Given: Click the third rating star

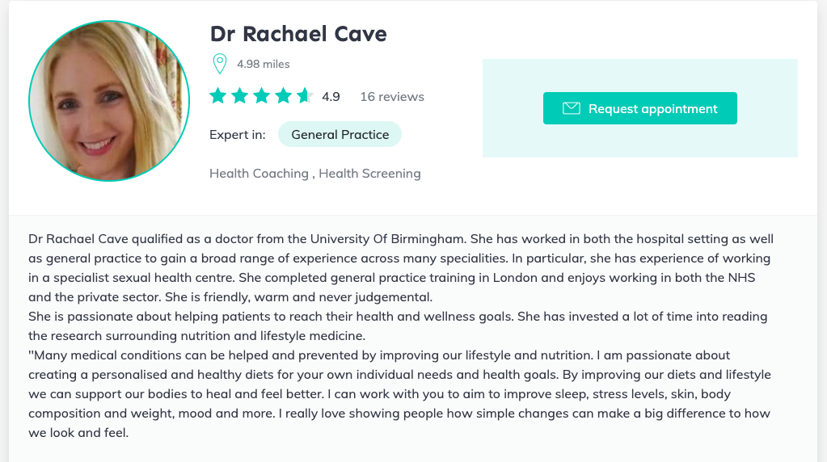Looking at the screenshot, I should click(262, 96).
